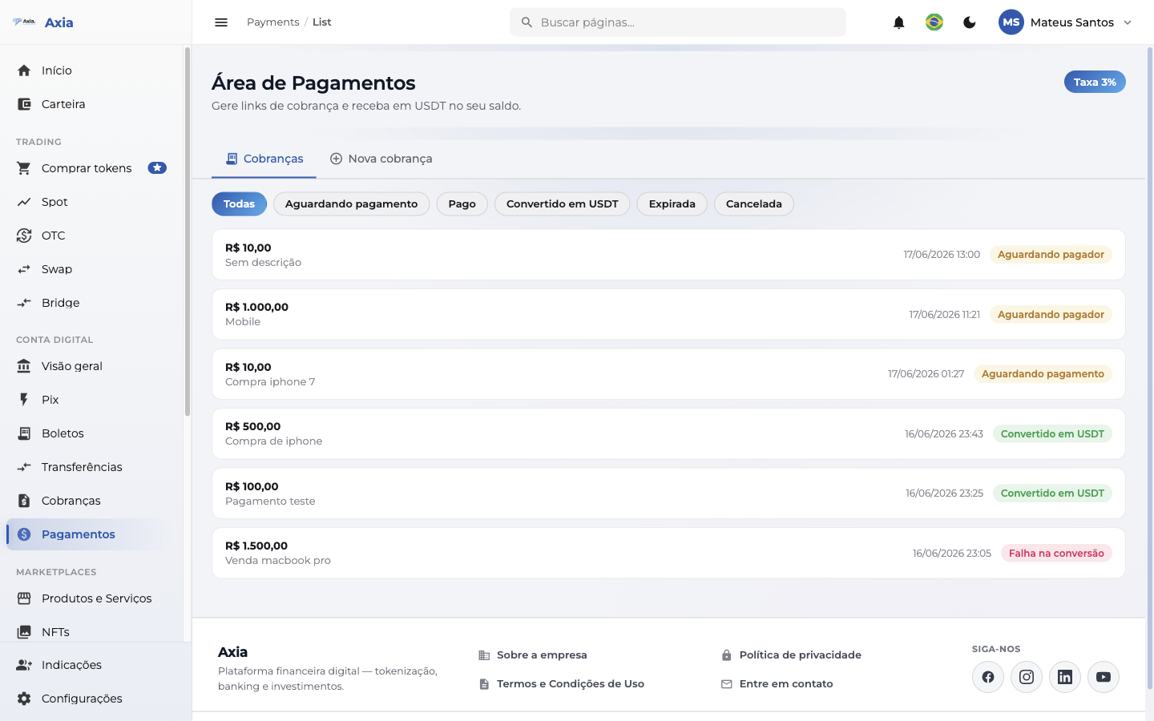Open Carteira from the sidebar
Screen dimensions: 1154x721
point(91,104)
